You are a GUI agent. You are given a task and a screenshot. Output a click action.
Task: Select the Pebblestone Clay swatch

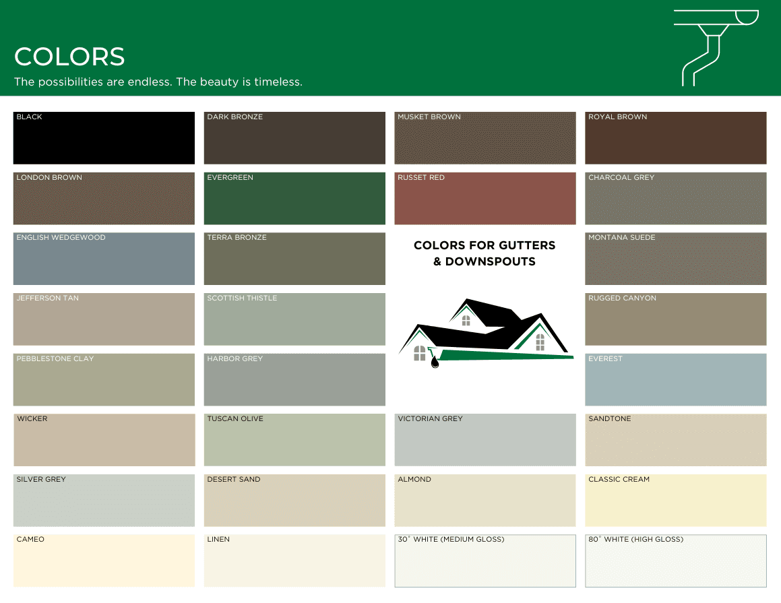pos(104,379)
